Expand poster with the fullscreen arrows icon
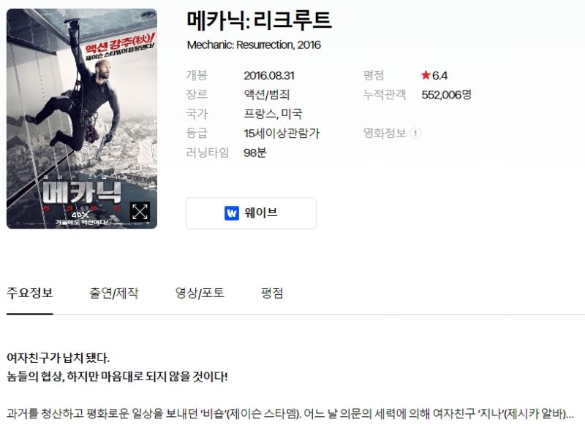Viewport: 585px width, 430px height. (140, 212)
